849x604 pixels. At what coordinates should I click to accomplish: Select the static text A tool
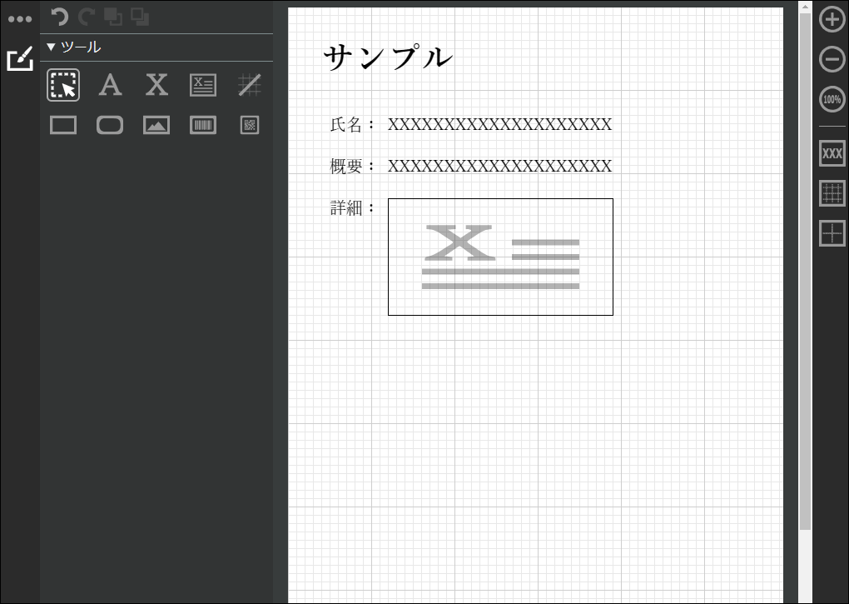pyautogui.click(x=110, y=85)
